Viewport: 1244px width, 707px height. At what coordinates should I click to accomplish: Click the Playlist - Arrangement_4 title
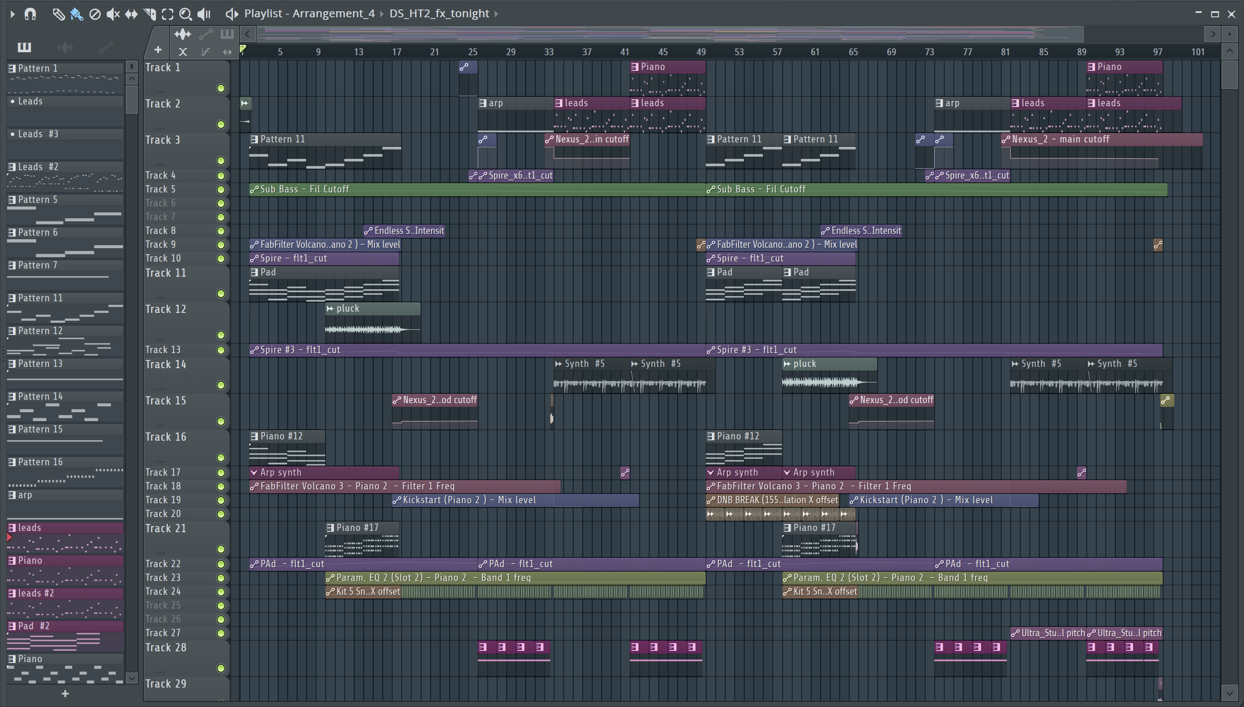(x=310, y=14)
